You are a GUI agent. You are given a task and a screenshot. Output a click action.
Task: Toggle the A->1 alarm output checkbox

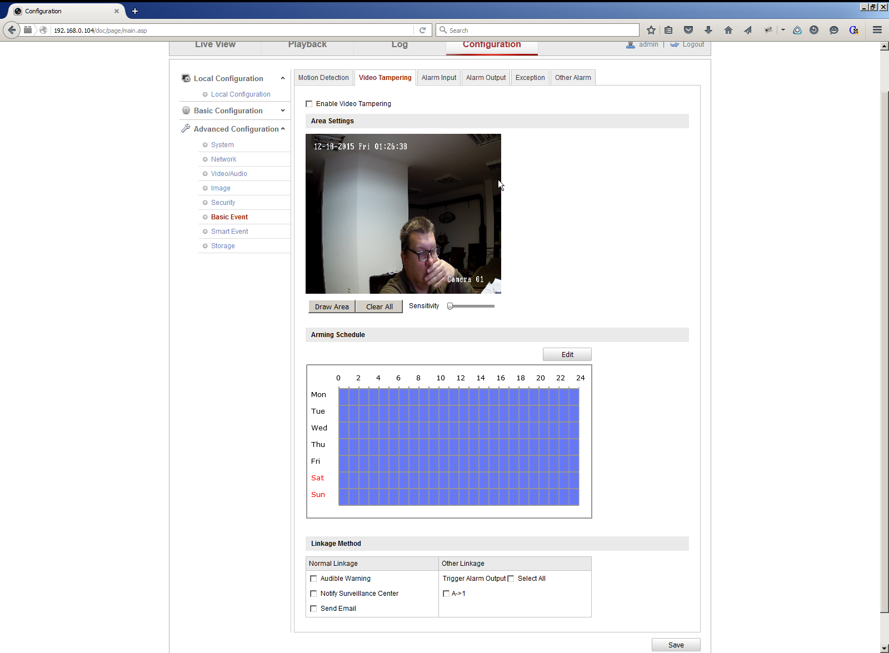[446, 594]
